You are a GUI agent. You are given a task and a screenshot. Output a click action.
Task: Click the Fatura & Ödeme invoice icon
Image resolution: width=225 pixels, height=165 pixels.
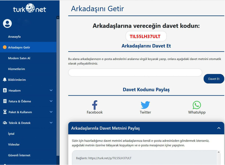(5, 101)
